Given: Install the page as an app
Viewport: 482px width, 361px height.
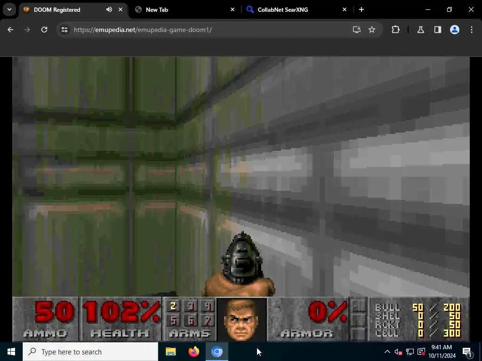Looking at the screenshot, I should click(357, 30).
